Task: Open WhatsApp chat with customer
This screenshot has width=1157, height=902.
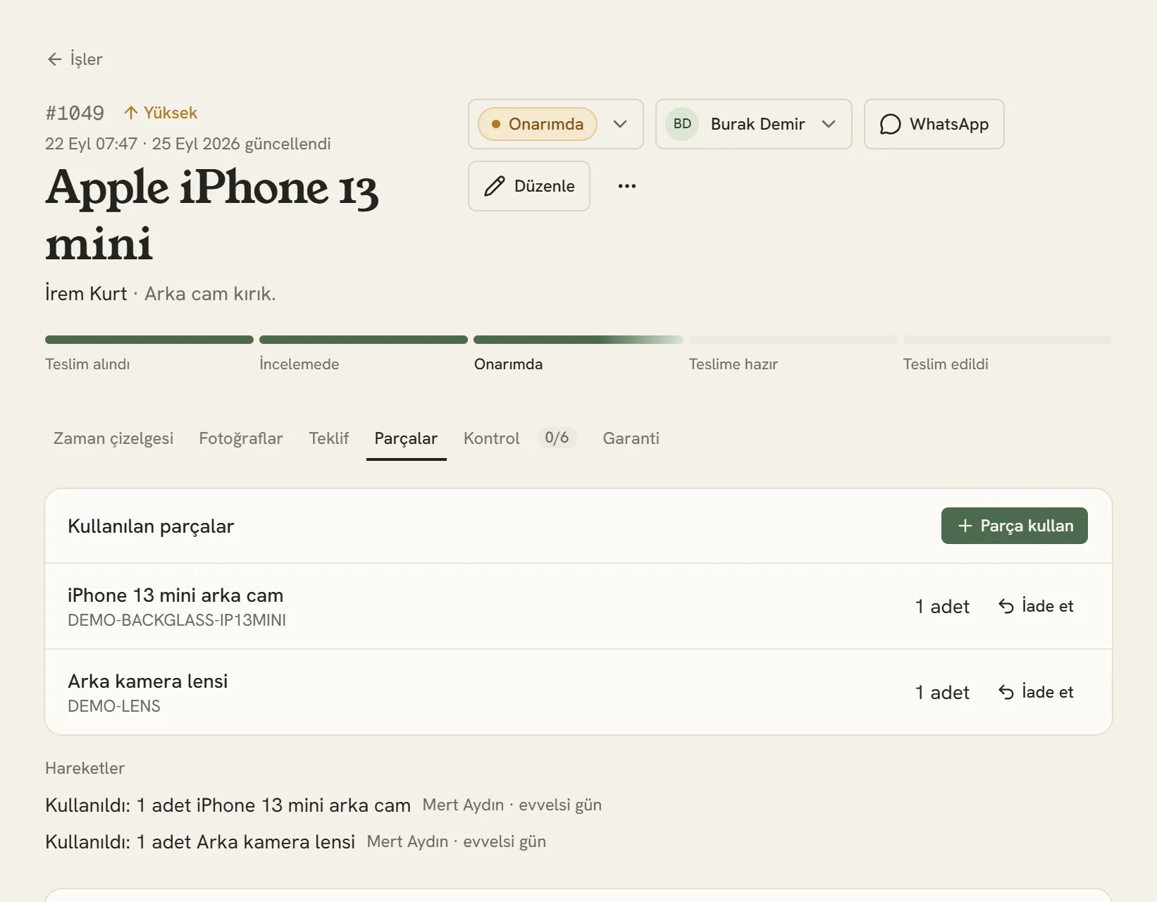Action: click(x=934, y=124)
